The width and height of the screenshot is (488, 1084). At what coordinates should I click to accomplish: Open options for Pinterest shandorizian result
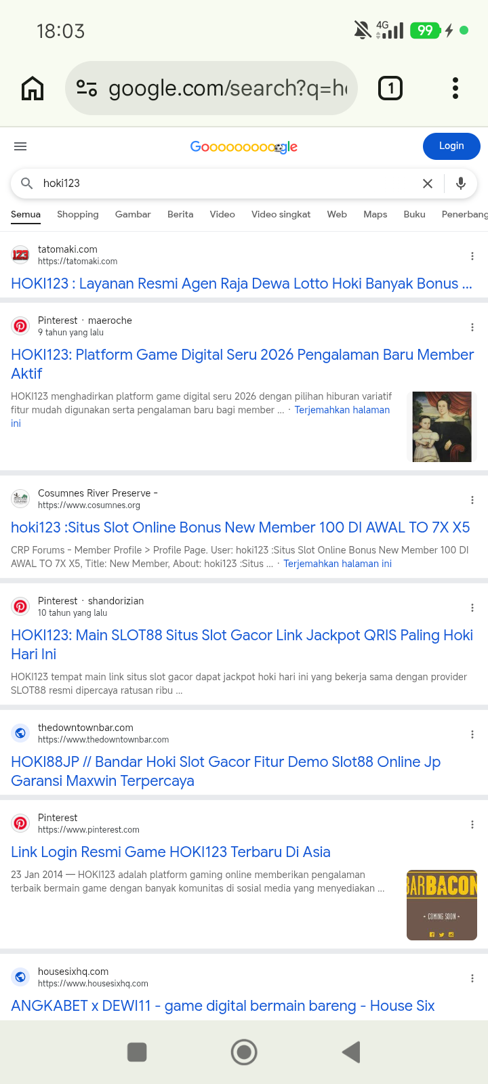pyautogui.click(x=472, y=608)
